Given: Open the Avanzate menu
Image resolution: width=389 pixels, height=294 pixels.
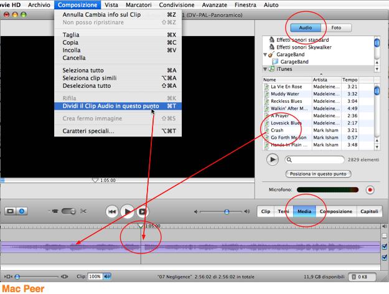Looking at the screenshot, I should (x=214, y=5).
